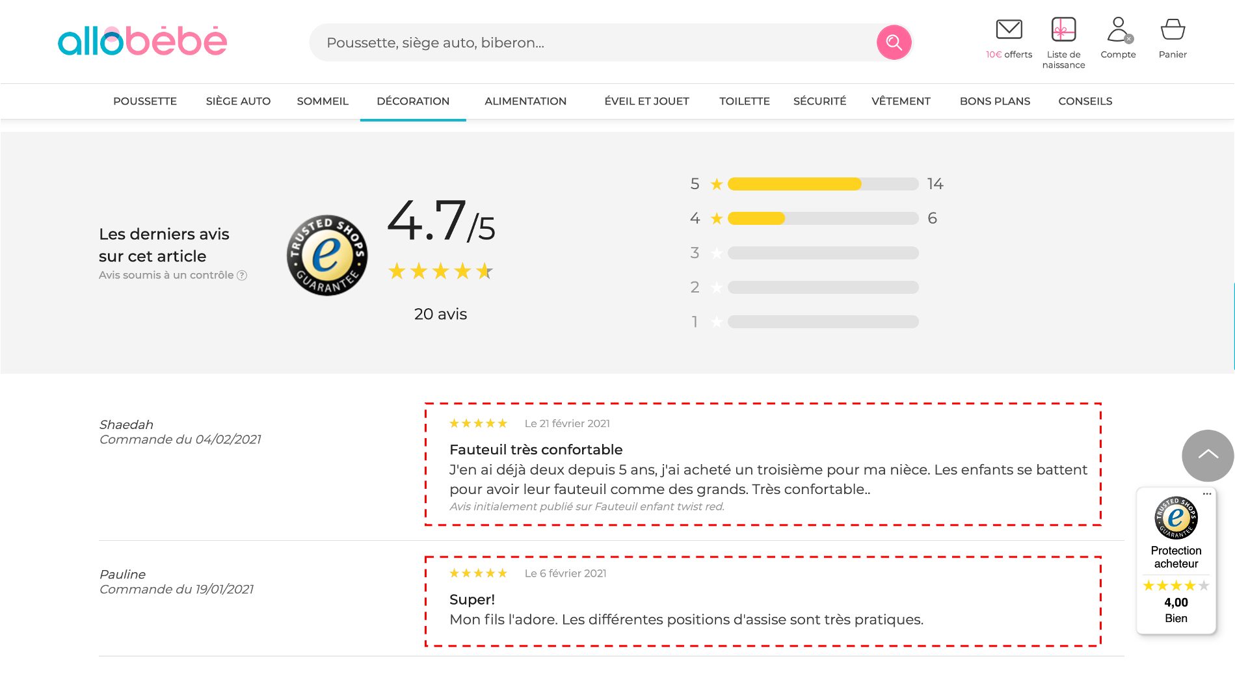Click into the product search field
The height and width of the screenshot is (678, 1235).
[x=592, y=43]
